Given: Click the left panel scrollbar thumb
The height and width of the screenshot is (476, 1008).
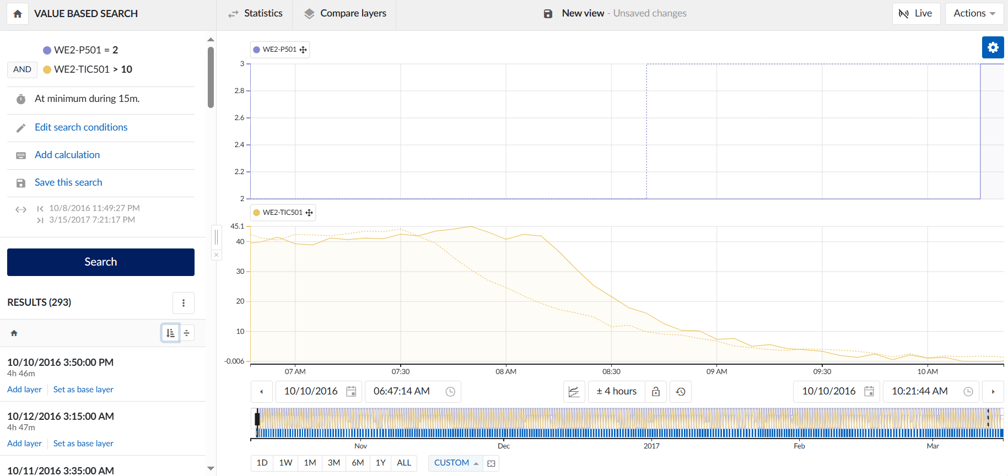Looking at the screenshot, I should [x=211, y=77].
